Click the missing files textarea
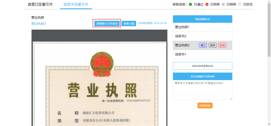271x126 pixels. tap(203, 90)
